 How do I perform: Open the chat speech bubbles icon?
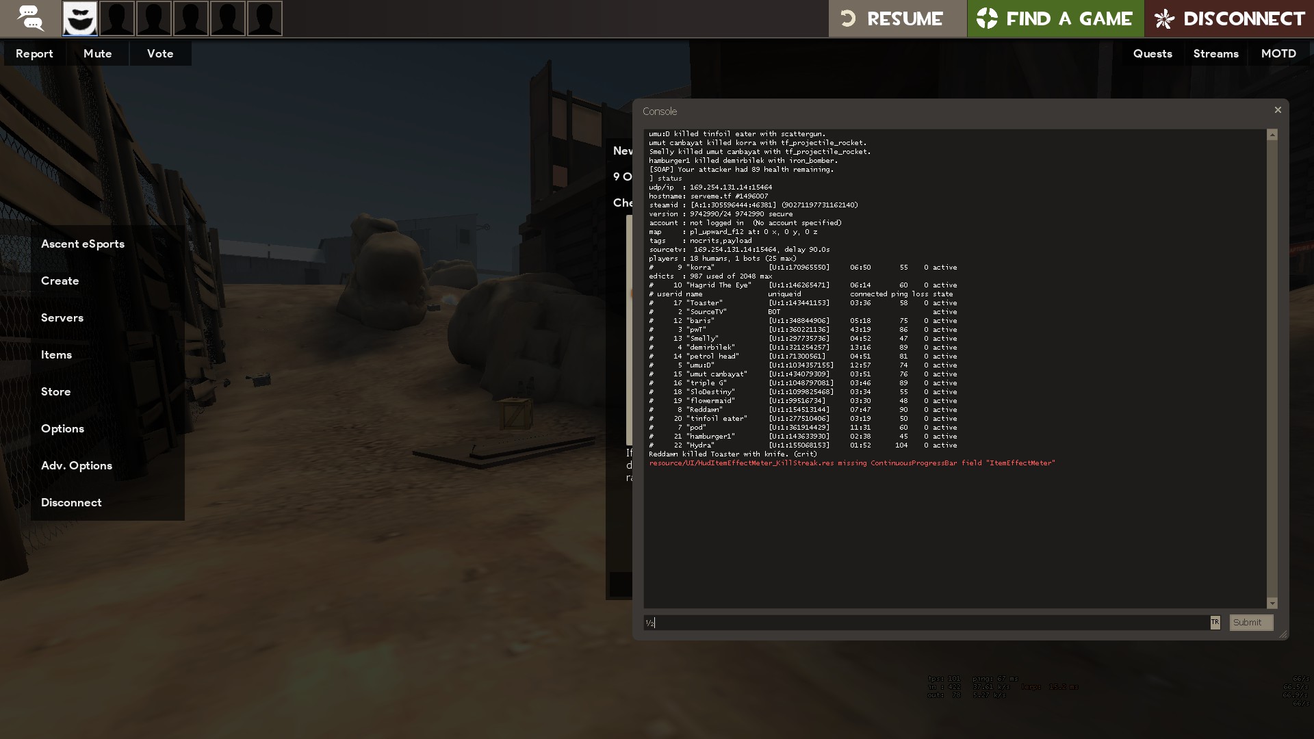30,18
